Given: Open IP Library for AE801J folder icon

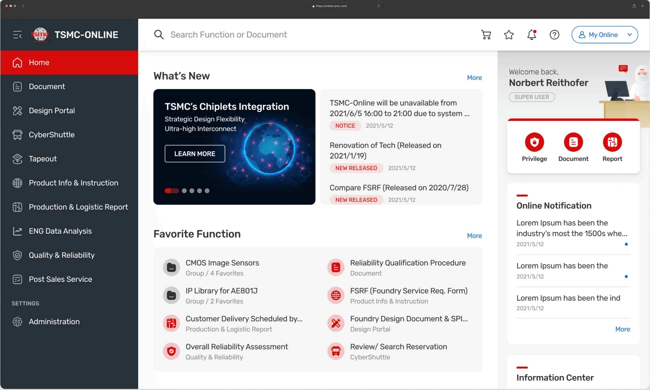Looking at the screenshot, I should coord(171,295).
